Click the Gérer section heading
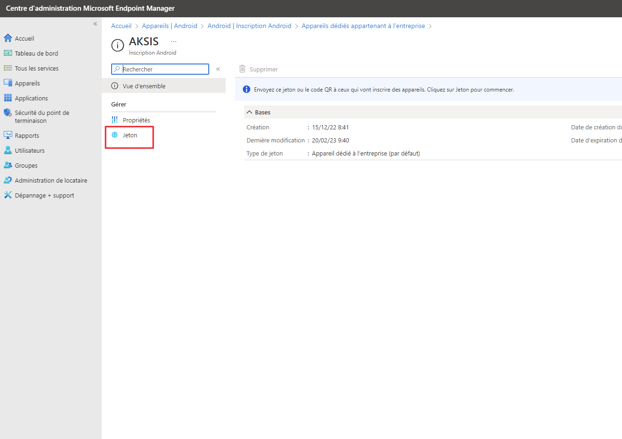This screenshot has height=439, width=622. 119,104
